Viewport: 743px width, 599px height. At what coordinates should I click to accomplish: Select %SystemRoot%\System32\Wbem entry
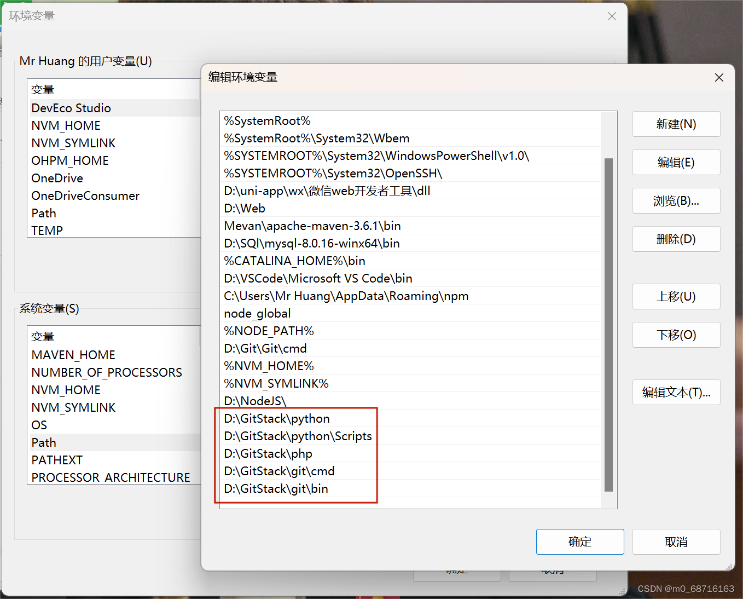[410, 139]
